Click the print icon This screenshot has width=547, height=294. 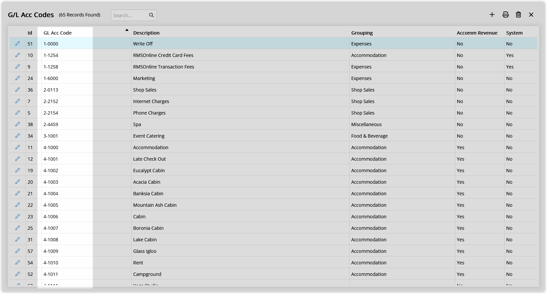pos(506,14)
